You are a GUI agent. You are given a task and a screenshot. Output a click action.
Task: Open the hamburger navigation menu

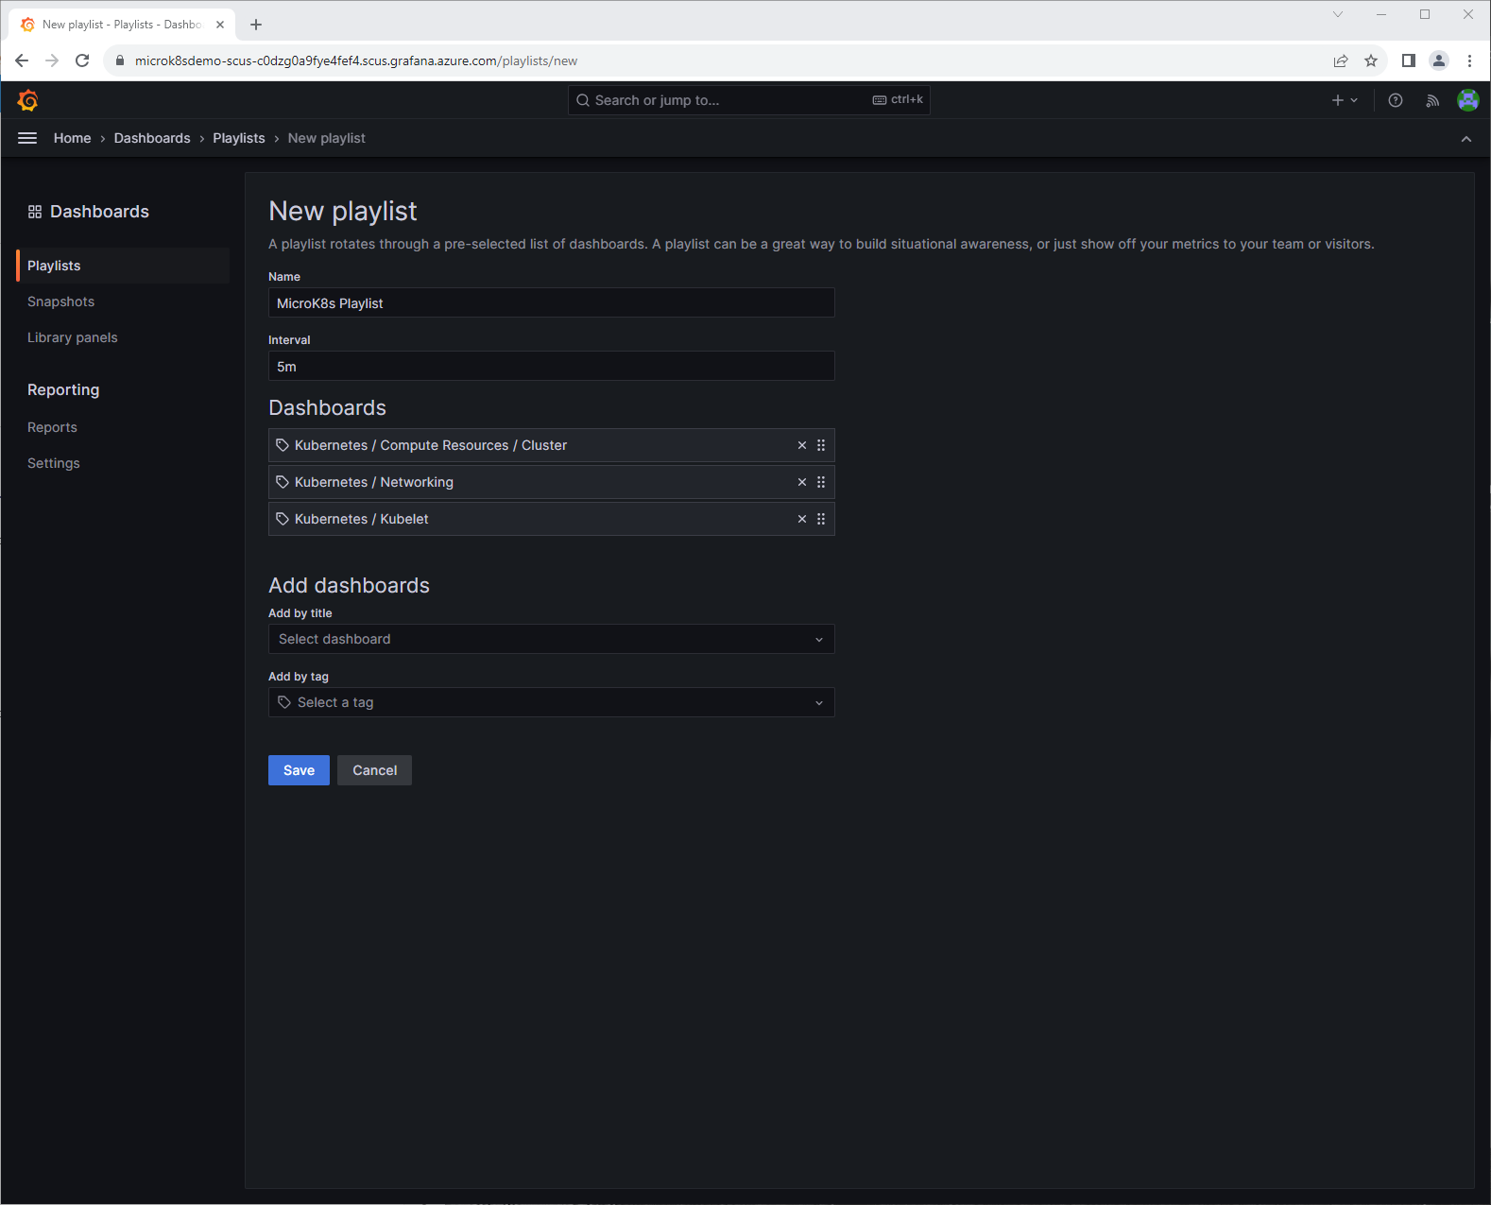coord(27,138)
